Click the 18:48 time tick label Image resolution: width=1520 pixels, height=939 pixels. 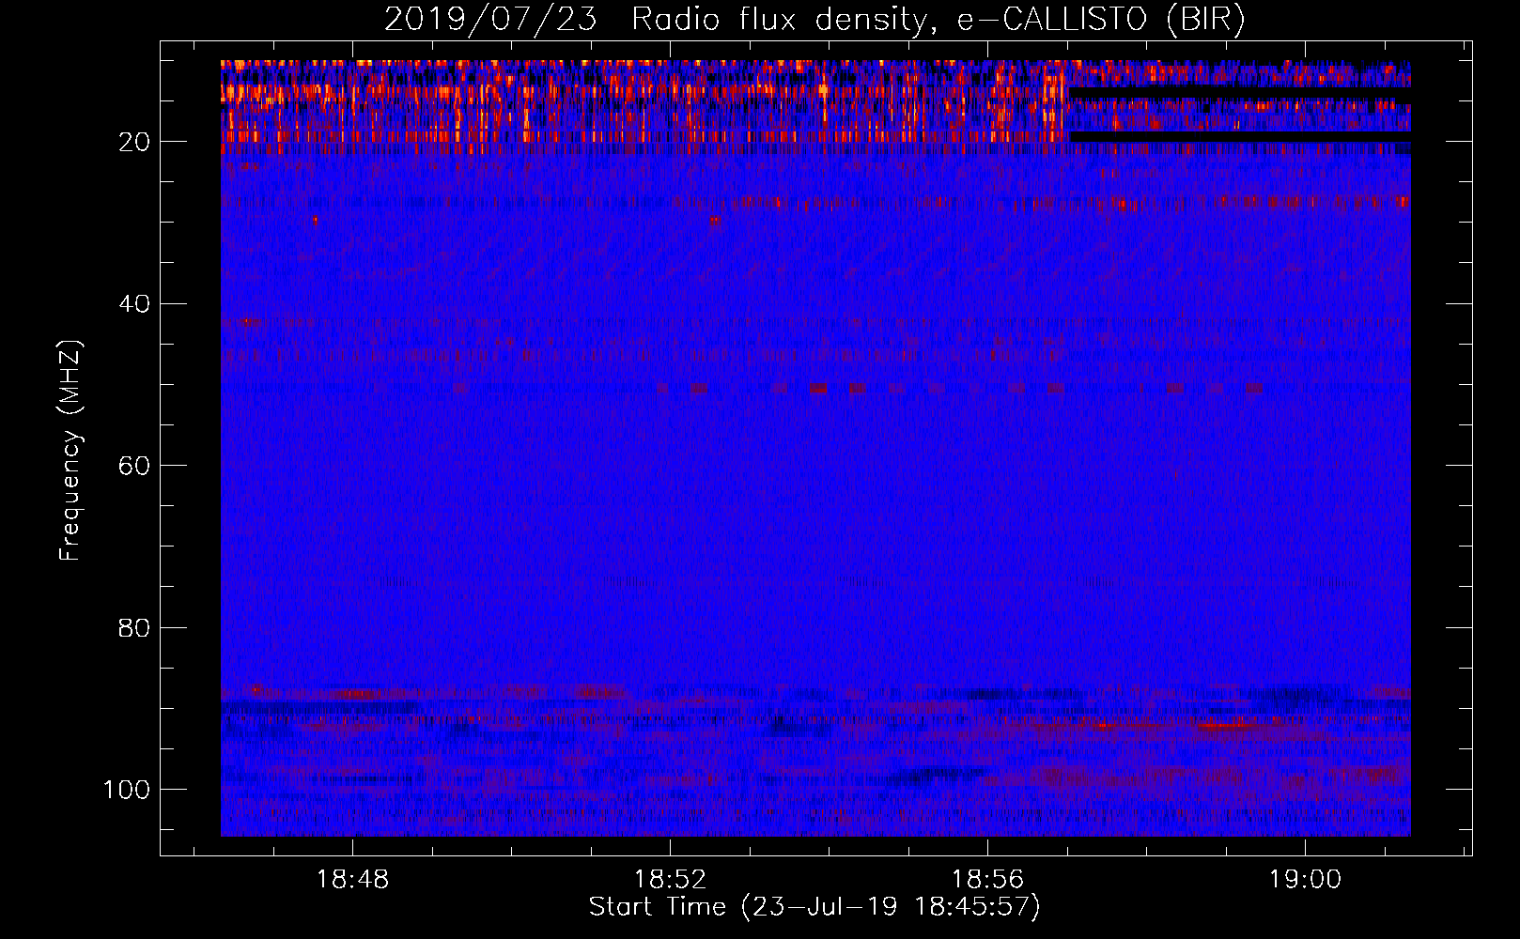[x=352, y=880]
